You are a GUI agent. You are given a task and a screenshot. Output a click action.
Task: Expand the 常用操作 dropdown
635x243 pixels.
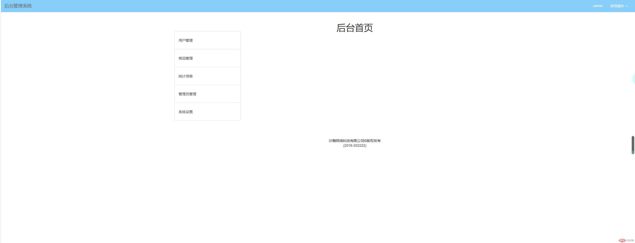click(619, 6)
